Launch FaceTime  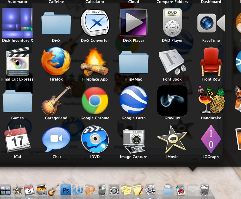pyautogui.click(x=211, y=23)
